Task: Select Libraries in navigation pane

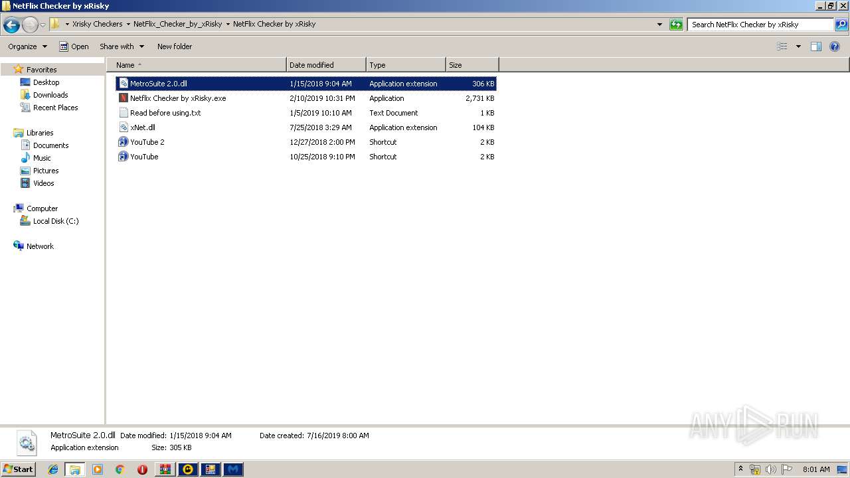Action: point(40,133)
